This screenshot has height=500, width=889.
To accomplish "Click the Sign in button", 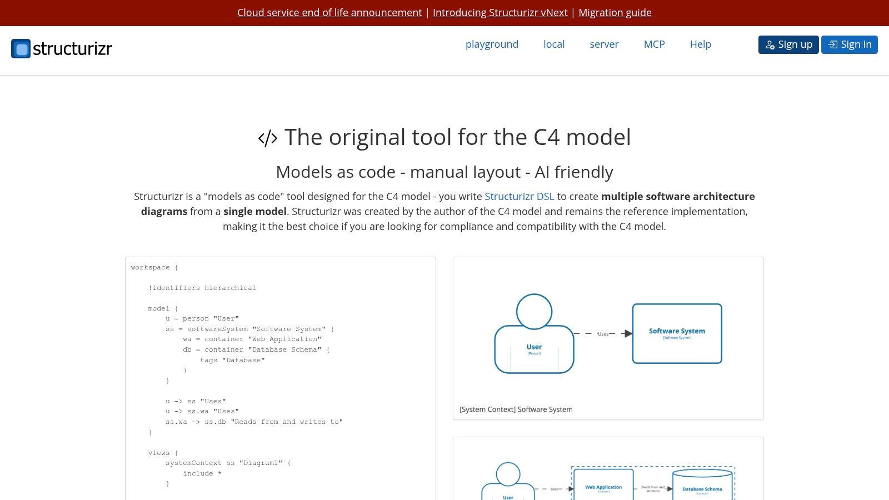I will [x=850, y=44].
